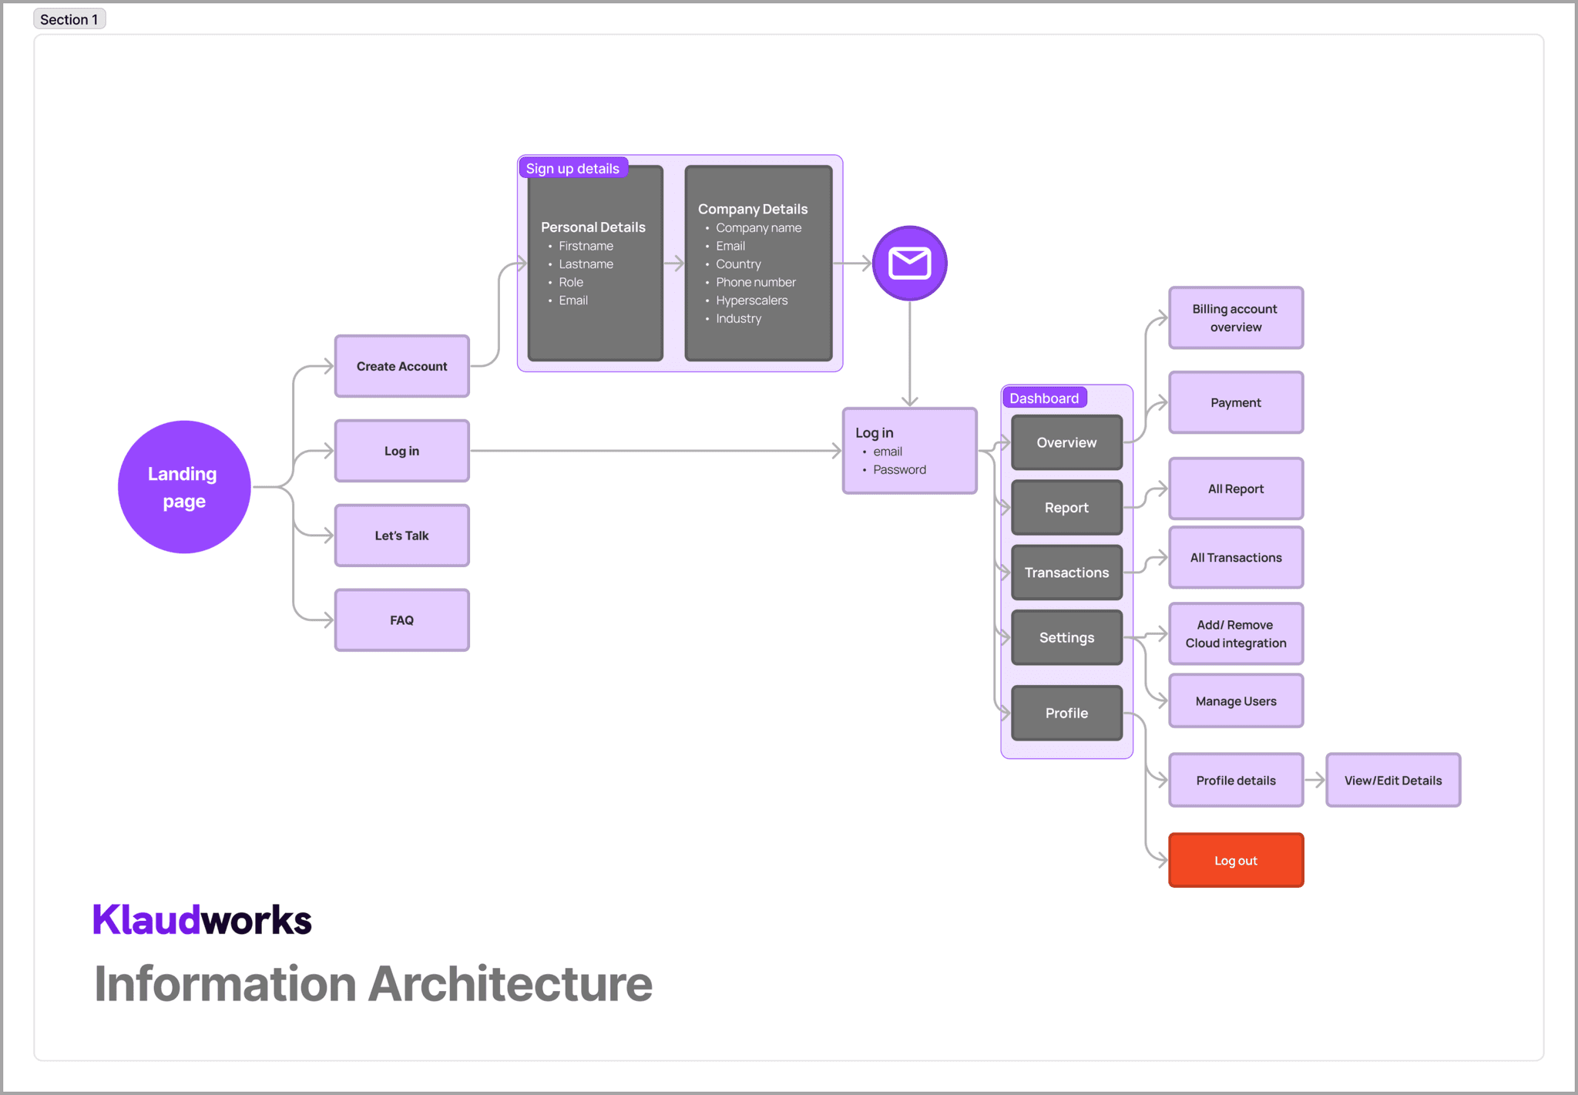Click the Create Account box
The height and width of the screenshot is (1095, 1578).
(401, 366)
